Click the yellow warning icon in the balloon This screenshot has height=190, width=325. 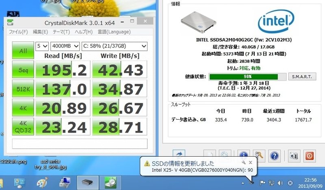(147, 164)
